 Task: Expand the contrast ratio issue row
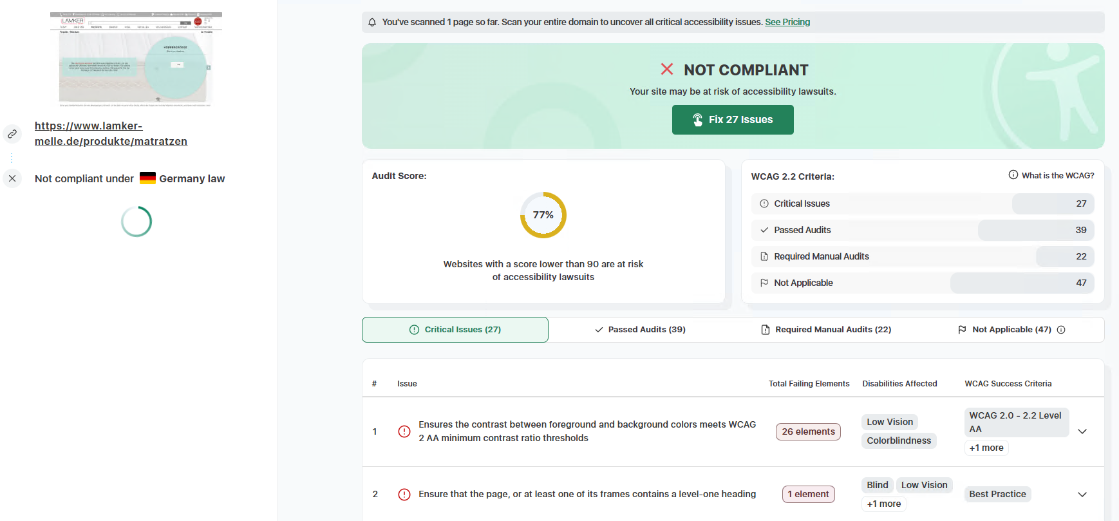(1082, 431)
